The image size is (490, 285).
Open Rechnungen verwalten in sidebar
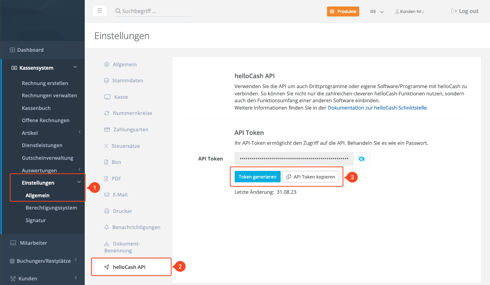click(49, 95)
